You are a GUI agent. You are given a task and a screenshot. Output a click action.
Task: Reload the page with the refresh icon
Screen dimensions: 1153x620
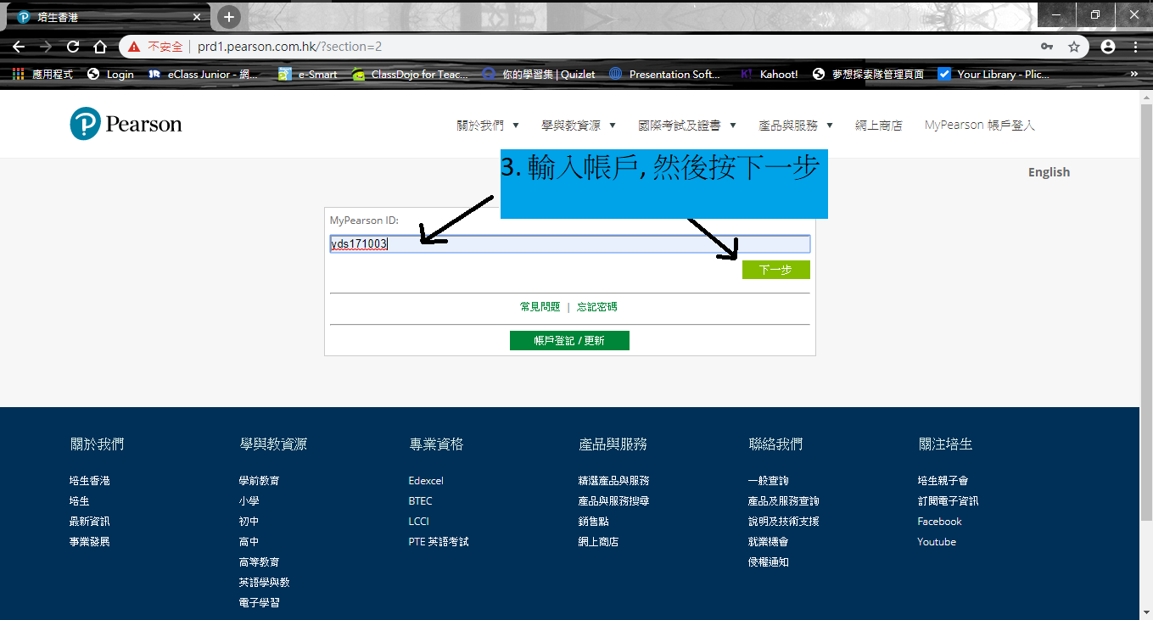point(73,47)
